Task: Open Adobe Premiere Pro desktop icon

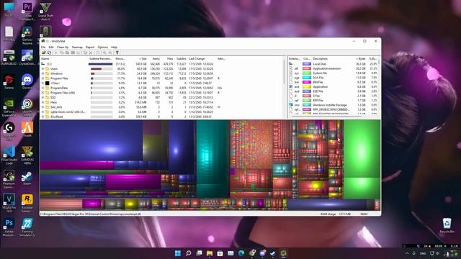Action: (x=27, y=12)
